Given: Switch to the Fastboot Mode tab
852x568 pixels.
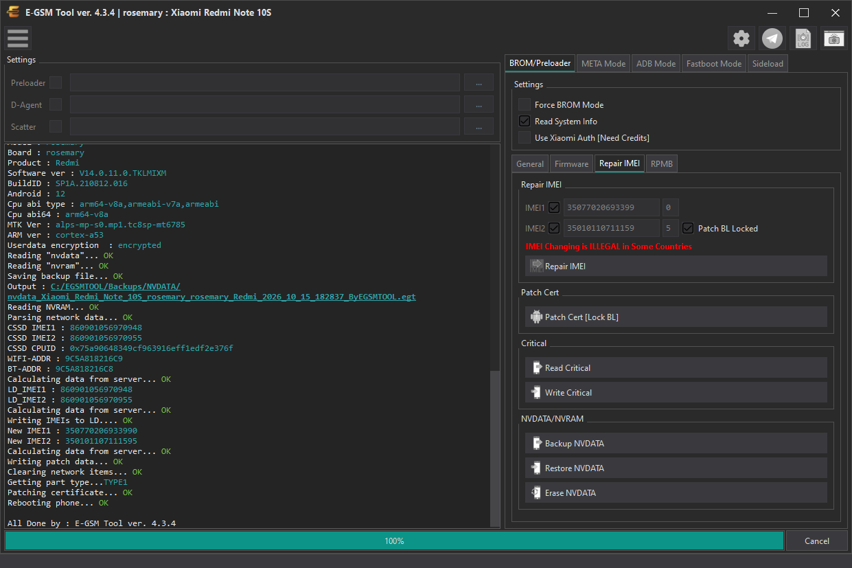Looking at the screenshot, I should (x=713, y=63).
